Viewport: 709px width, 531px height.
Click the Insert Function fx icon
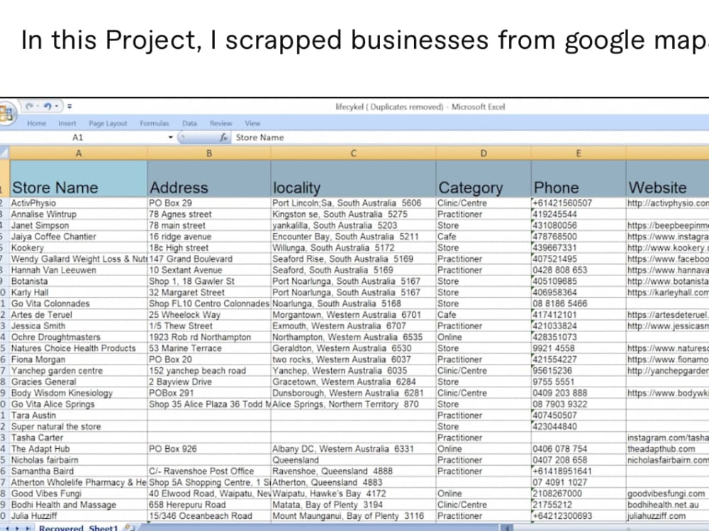(223, 137)
